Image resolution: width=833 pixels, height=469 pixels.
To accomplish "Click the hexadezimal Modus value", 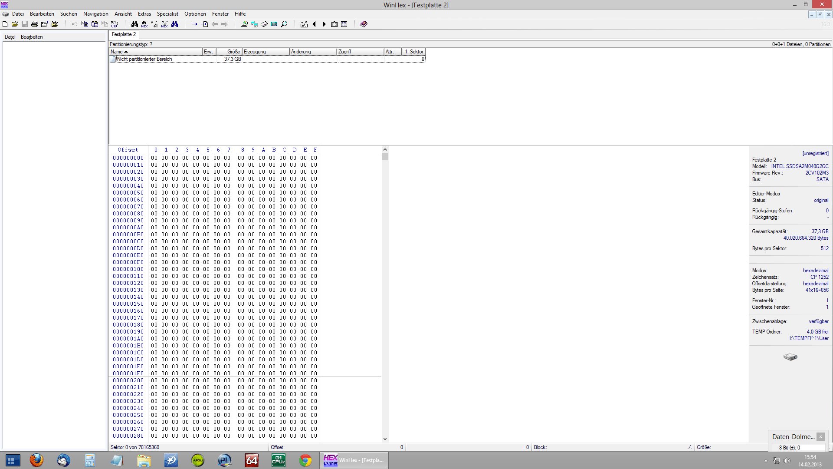I will 816,271.
